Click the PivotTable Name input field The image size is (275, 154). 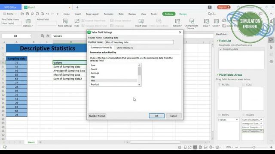click(12, 24)
